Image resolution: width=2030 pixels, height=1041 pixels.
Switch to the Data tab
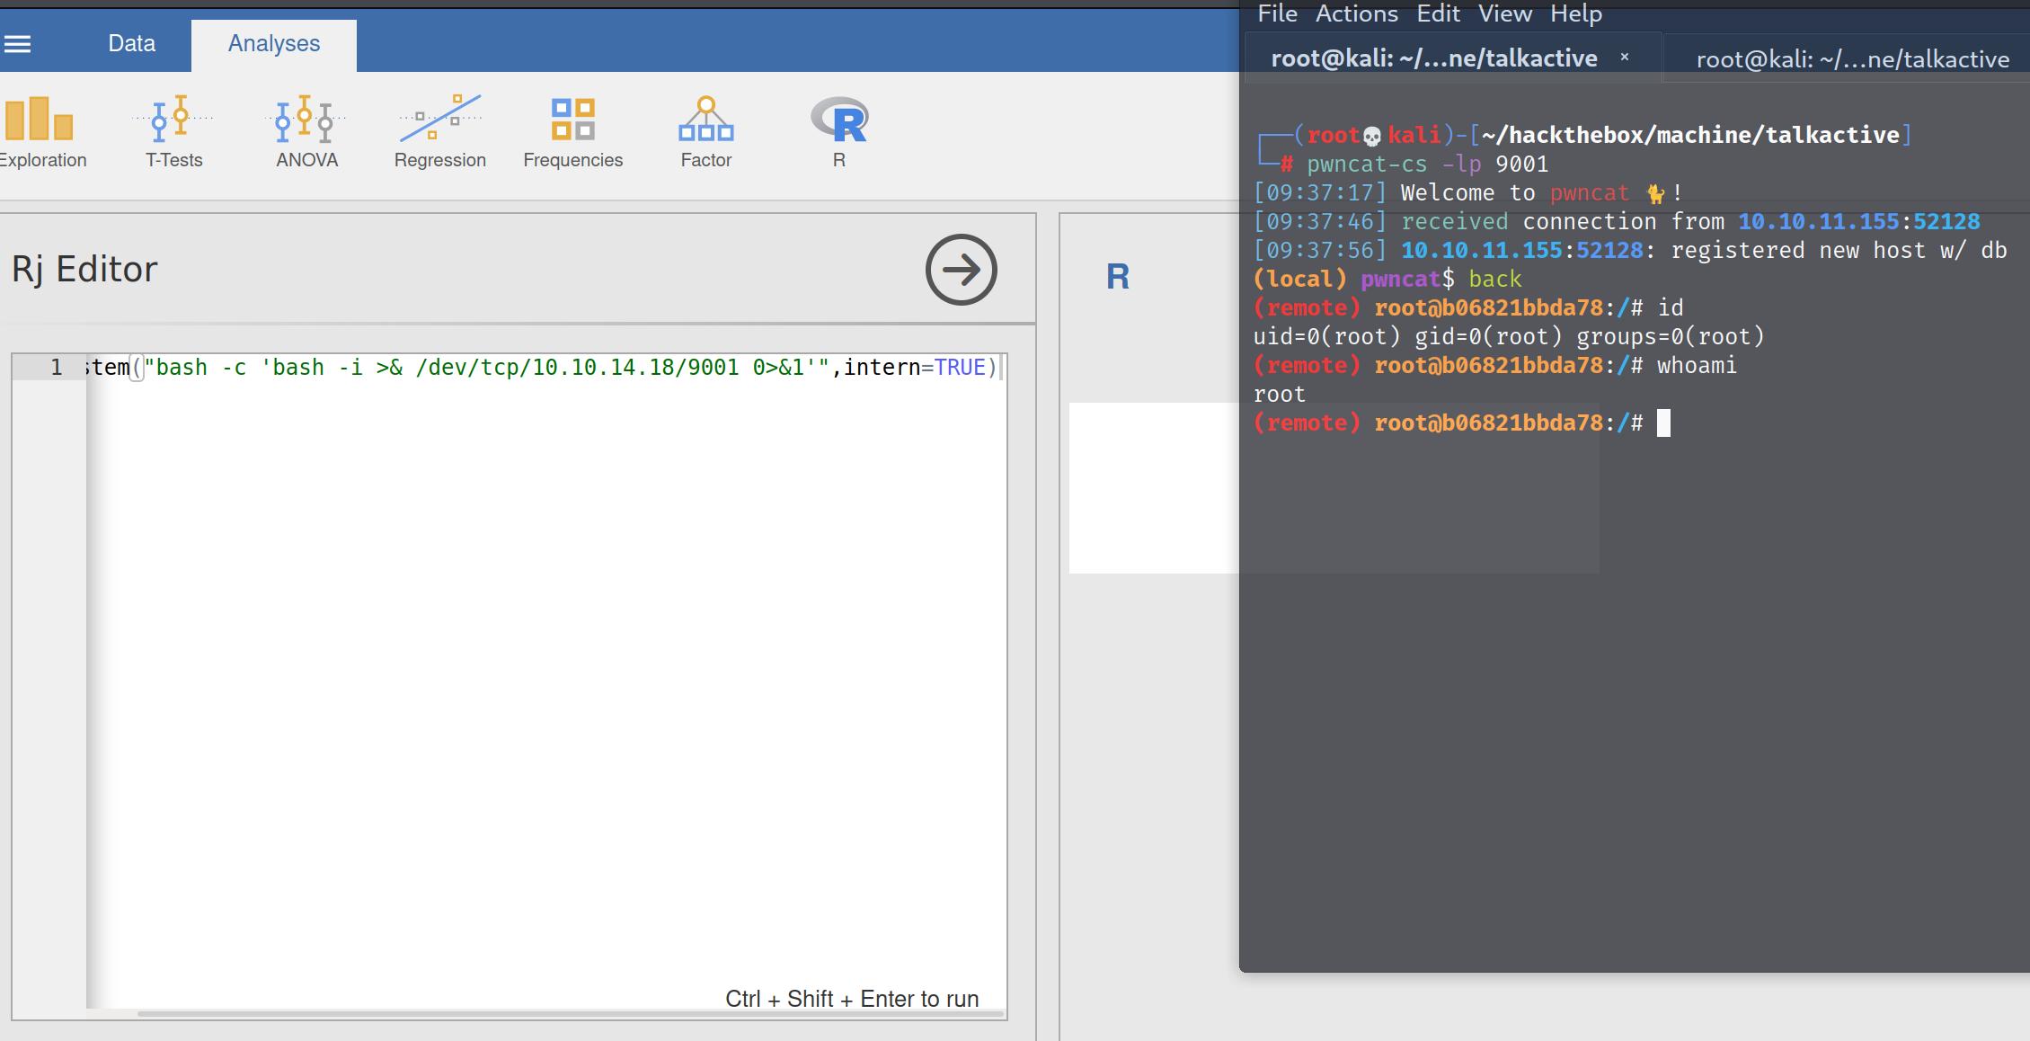(131, 44)
